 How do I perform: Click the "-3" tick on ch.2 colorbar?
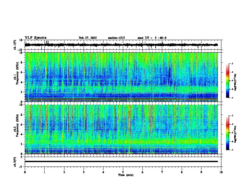tap(232, 116)
